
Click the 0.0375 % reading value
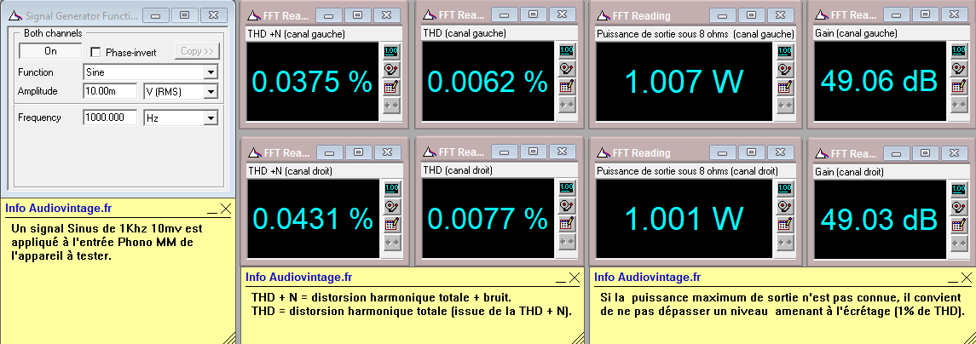[x=312, y=82]
